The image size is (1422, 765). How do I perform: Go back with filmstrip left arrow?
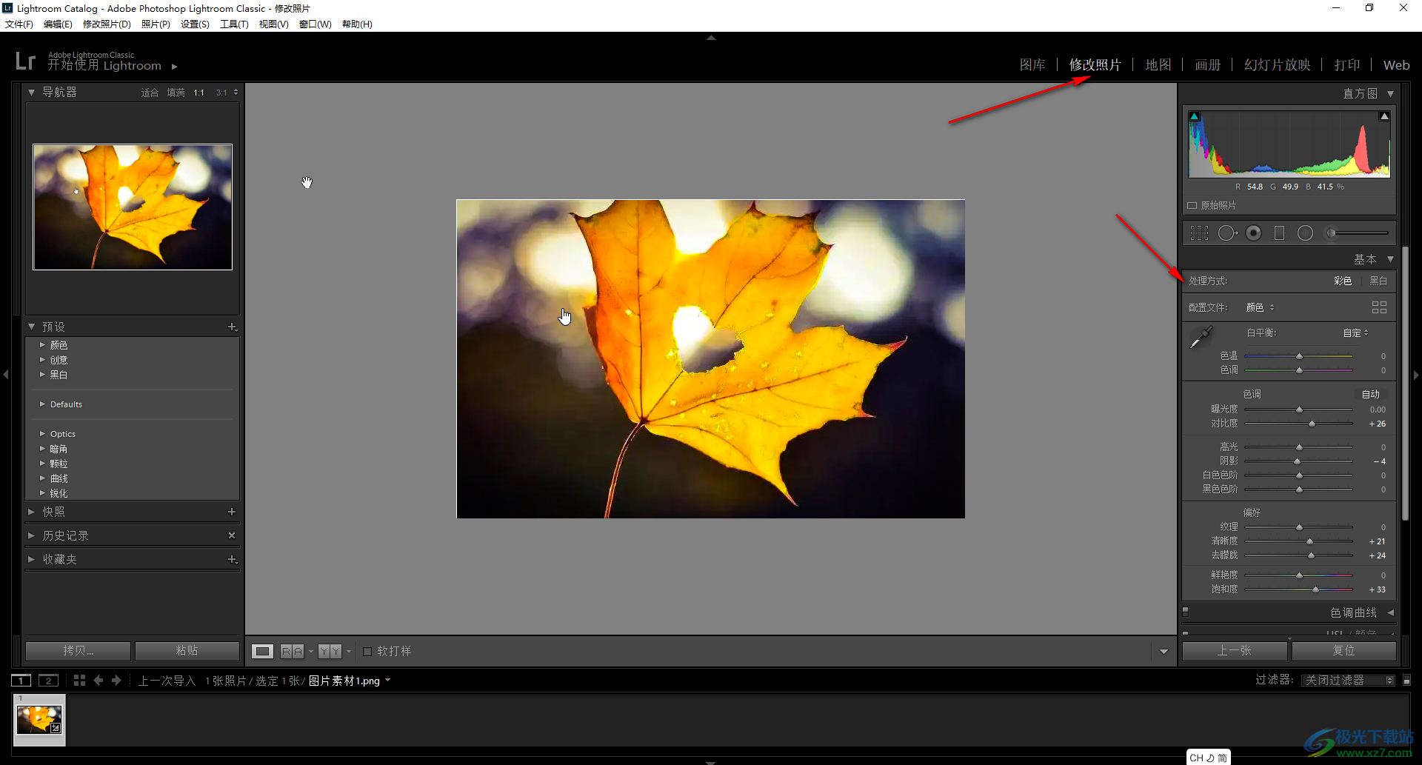click(x=98, y=680)
